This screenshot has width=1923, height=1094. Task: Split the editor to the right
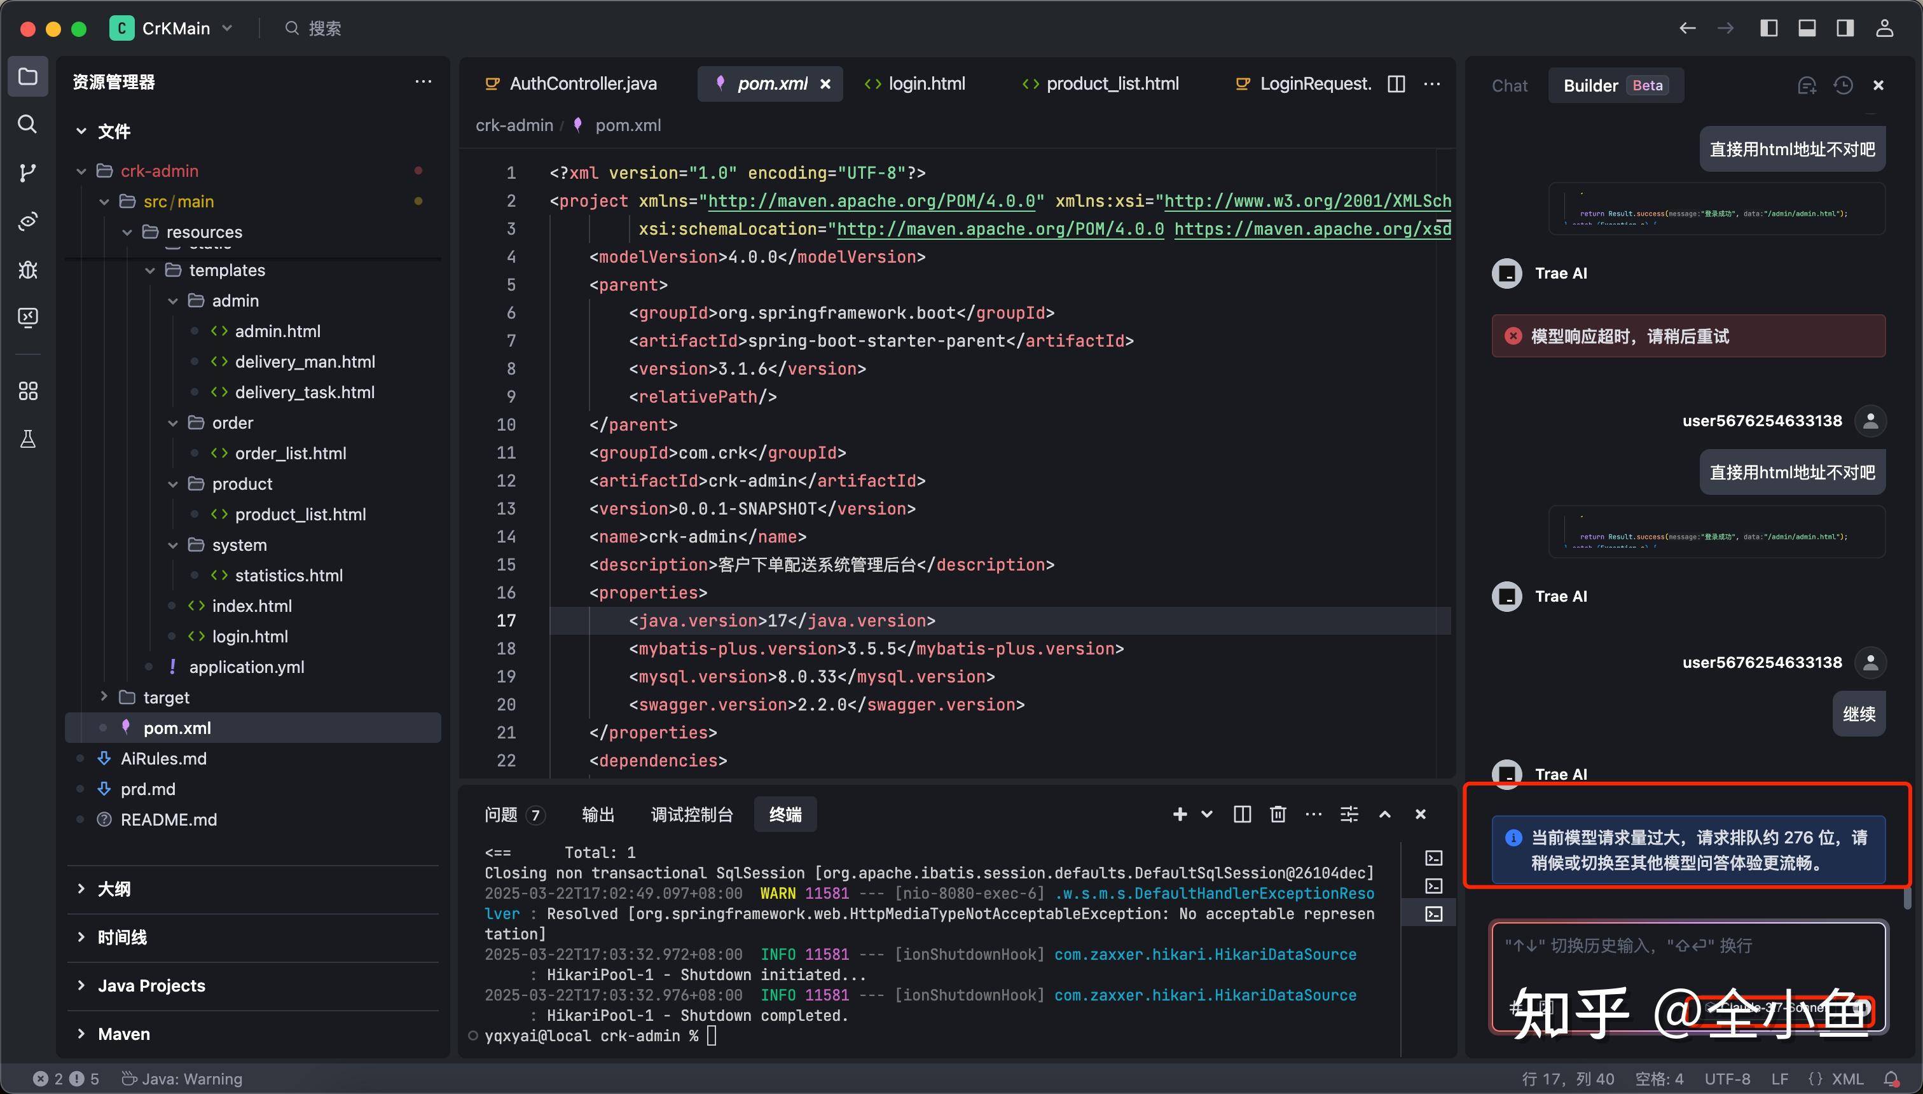(1396, 83)
